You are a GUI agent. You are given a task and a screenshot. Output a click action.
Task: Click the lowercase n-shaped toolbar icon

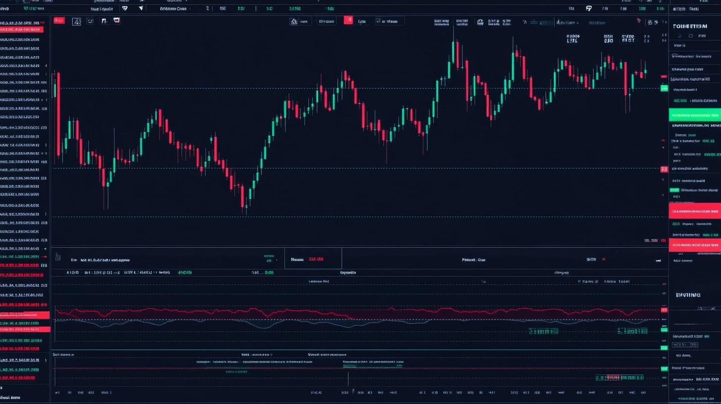click(104, 21)
